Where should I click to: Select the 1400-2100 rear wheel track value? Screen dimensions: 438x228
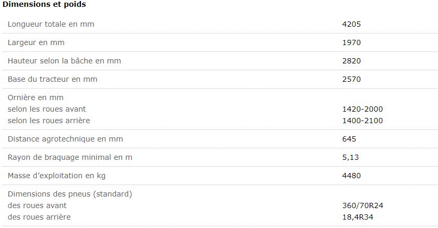[x=362, y=121]
